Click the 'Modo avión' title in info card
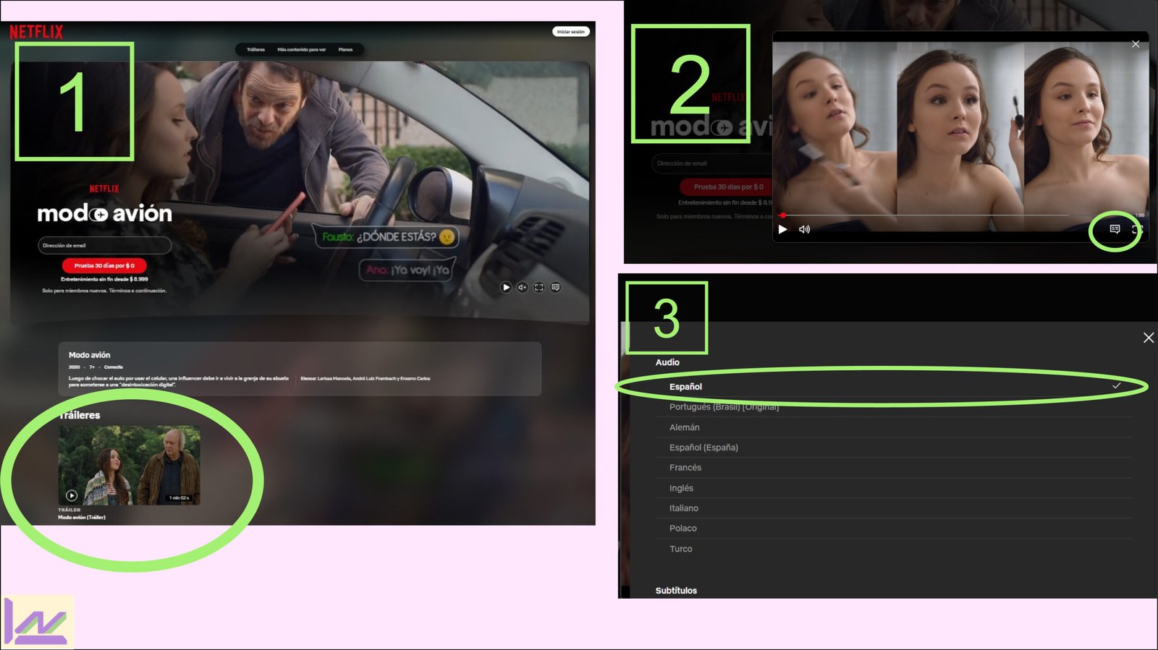This screenshot has width=1158, height=650. pos(90,355)
